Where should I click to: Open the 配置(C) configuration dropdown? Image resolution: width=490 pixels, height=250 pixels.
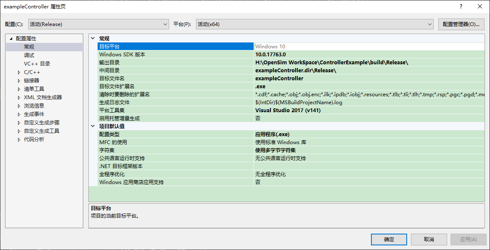[x=164, y=24]
